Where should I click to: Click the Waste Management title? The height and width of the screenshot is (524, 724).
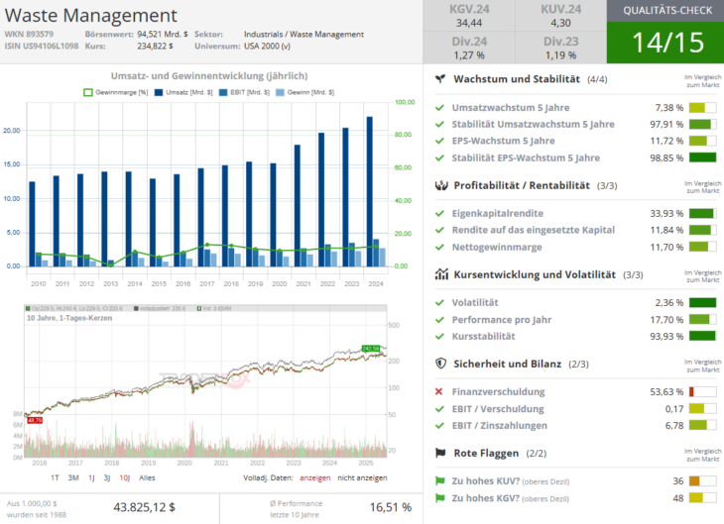[x=91, y=15]
